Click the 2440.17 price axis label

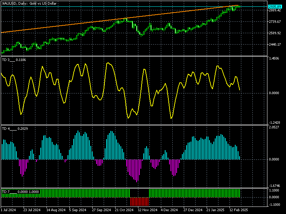(275, 44)
